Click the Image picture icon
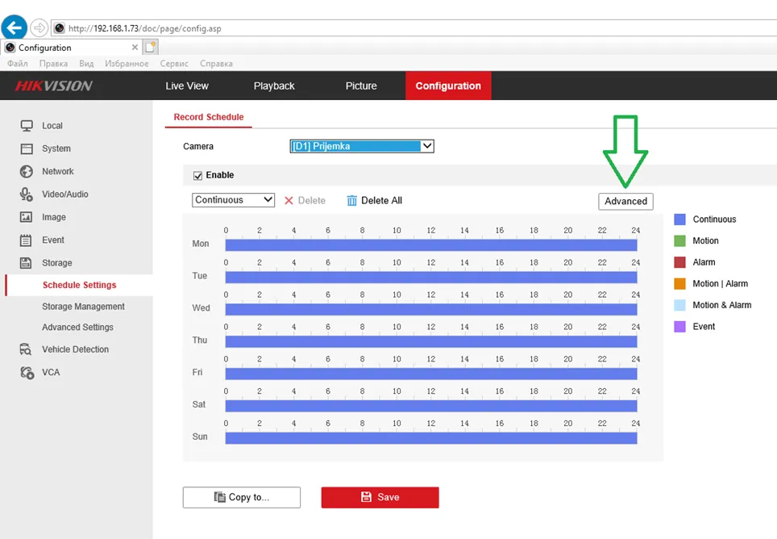Screen dimensions: 777x539 [27, 217]
